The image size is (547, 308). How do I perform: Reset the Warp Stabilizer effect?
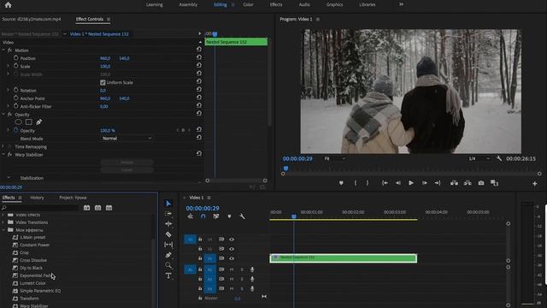pyautogui.click(x=199, y=153)
